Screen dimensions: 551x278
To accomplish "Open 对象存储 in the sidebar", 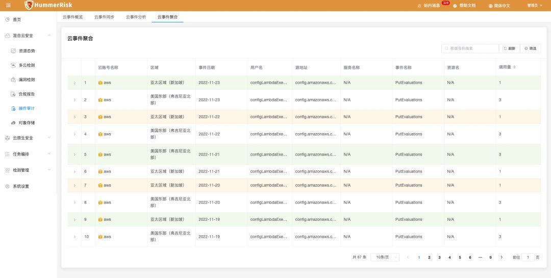I will [27, 123].
